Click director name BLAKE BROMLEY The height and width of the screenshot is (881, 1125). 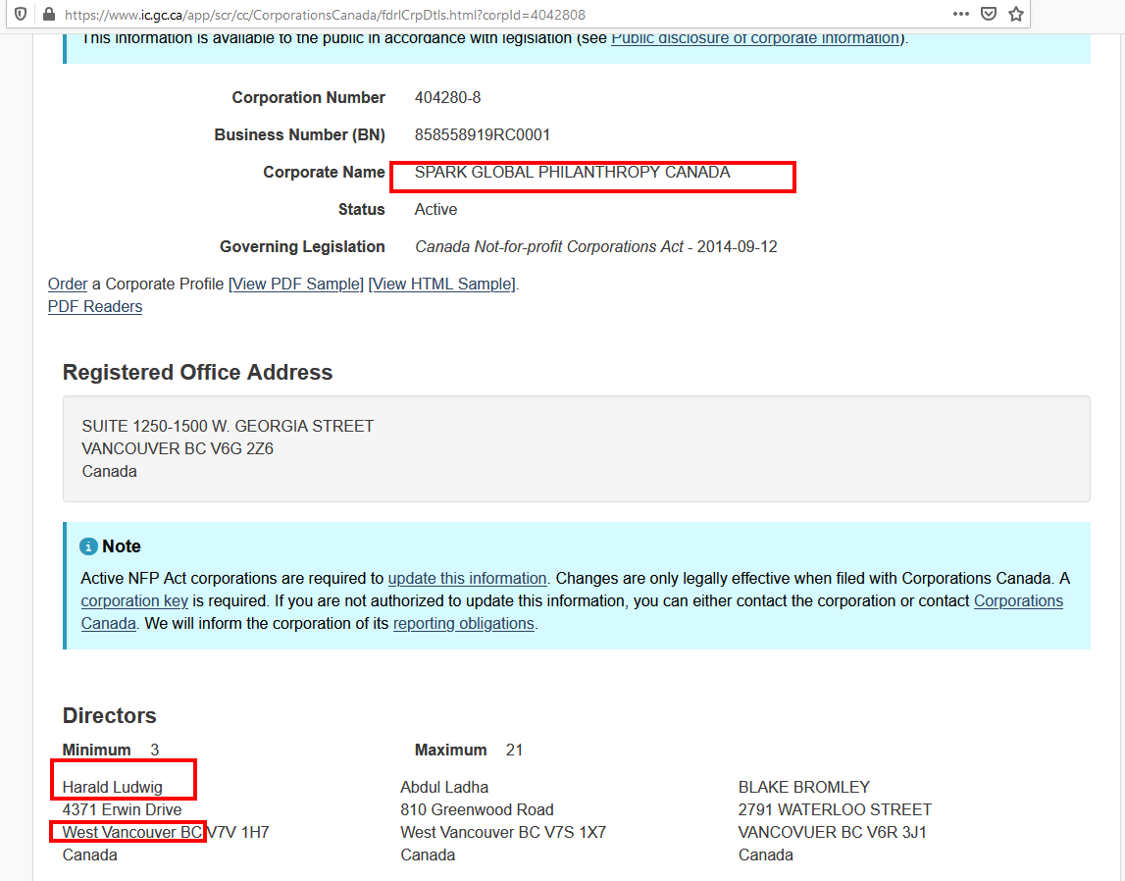point(803,787)
